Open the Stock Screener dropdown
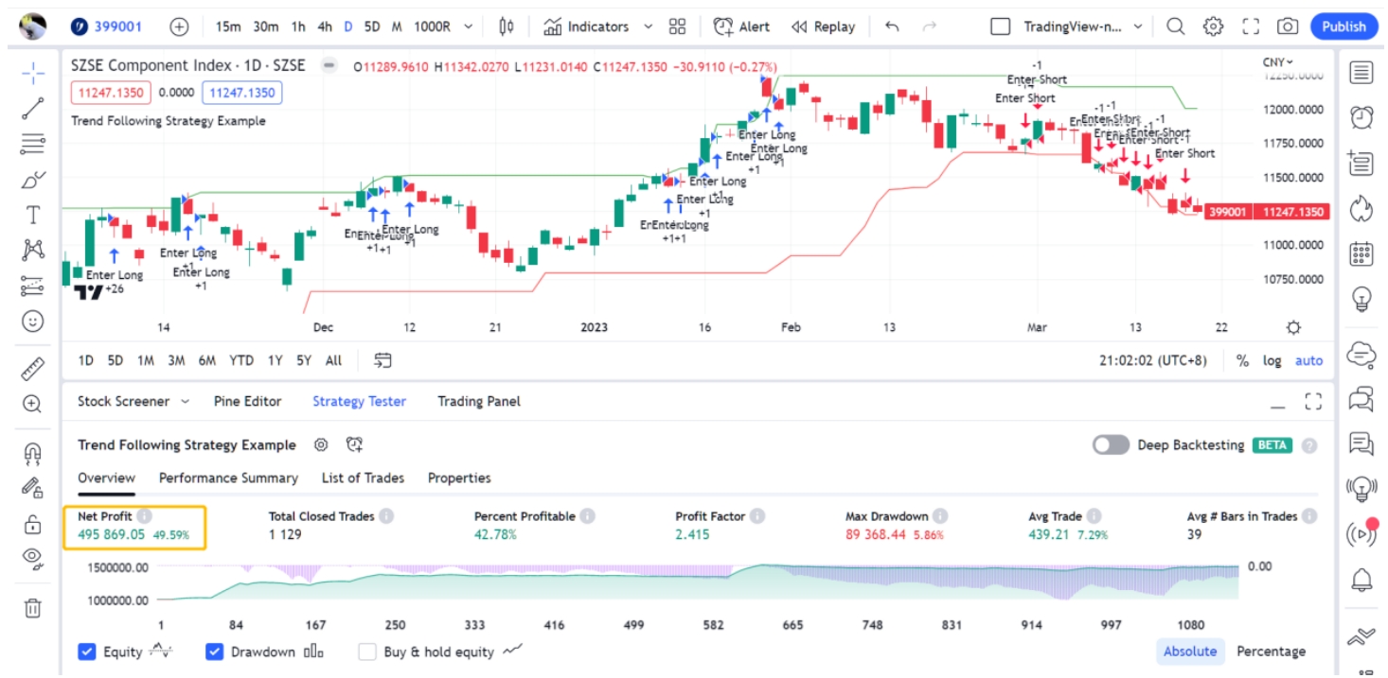 (x=133, y=401)
